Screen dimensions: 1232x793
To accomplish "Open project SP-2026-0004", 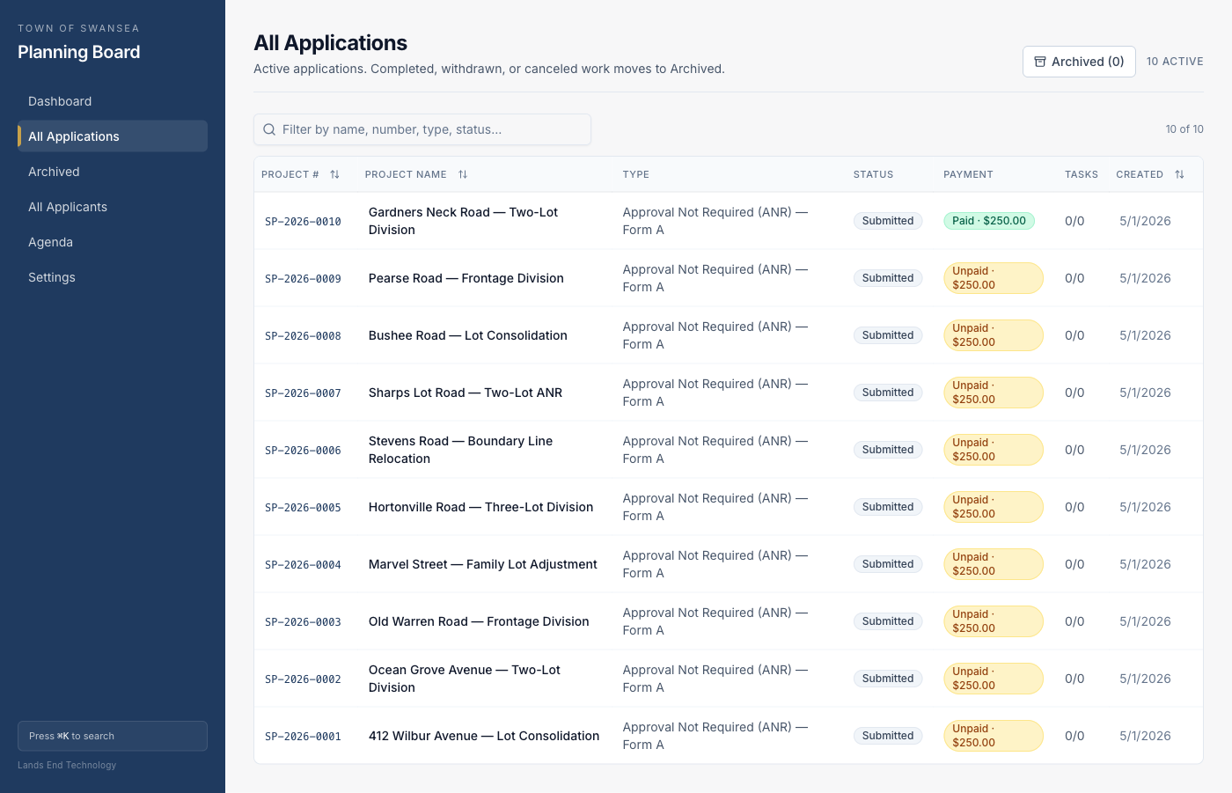I will pos(303,565).
